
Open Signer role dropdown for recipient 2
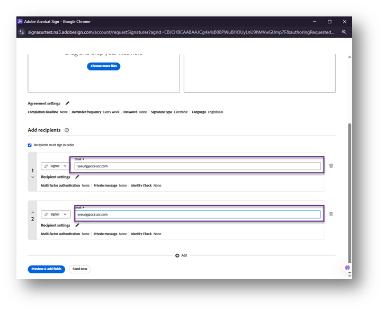[56, 214]
